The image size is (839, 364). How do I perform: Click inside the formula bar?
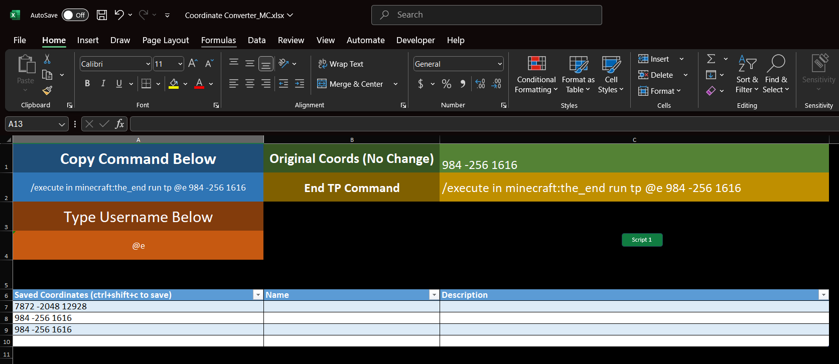(484, 124)
